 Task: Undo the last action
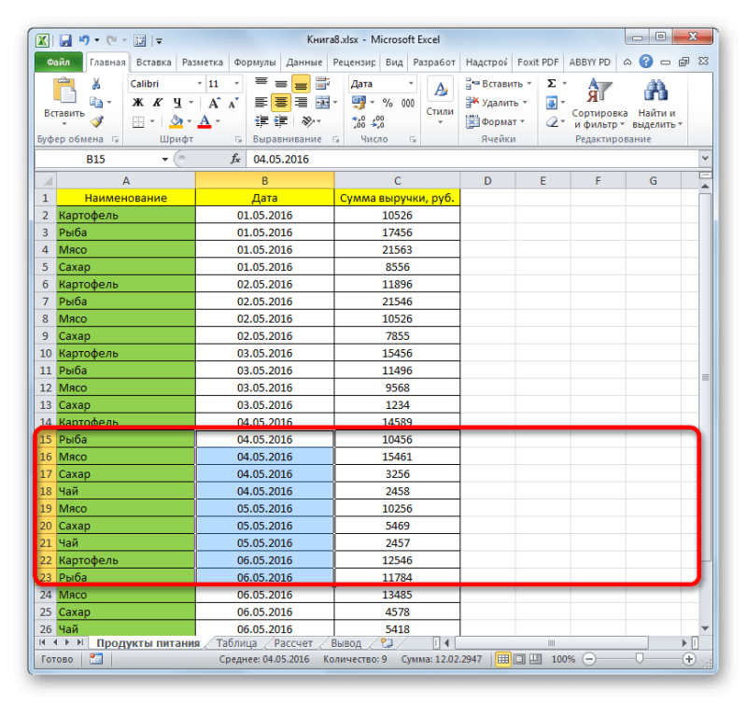(84, 40)
